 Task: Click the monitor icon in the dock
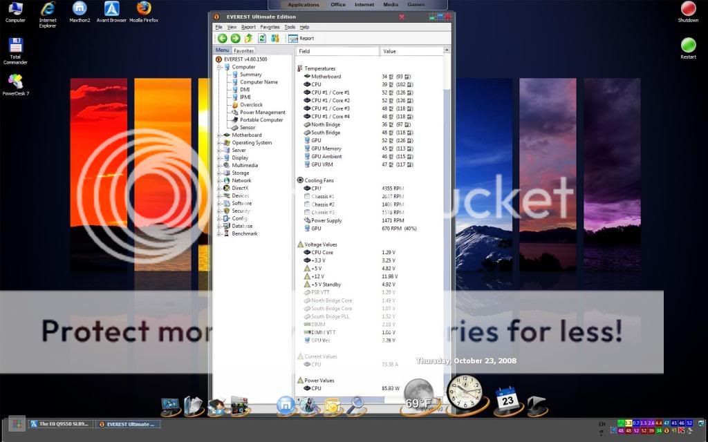(x=170, y=405)
